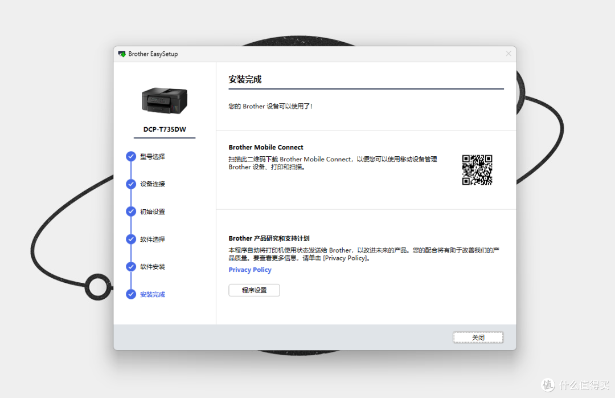The image size is (615, 398).
Task: Select the highlighted 安装完成 step label
Action: (x=153, y=294)
